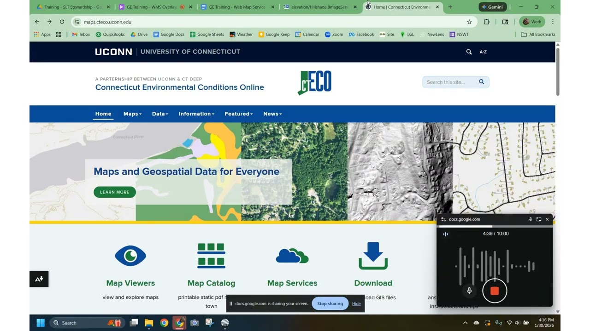Open the Google Keep bookmark
590x331 pixels.
tap(274, 34)
